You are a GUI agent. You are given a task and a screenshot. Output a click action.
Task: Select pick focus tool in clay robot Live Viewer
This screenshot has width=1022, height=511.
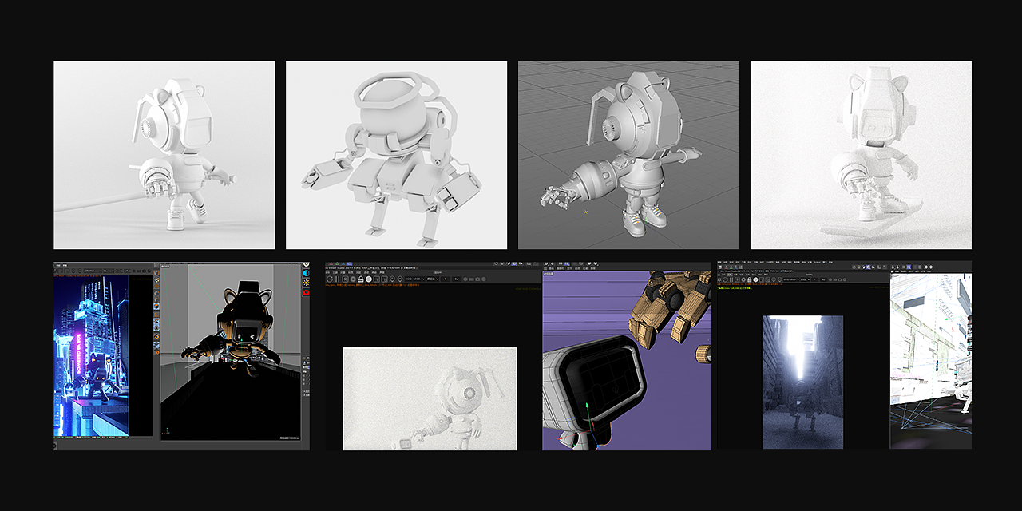[392, 279]
